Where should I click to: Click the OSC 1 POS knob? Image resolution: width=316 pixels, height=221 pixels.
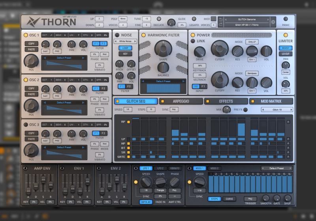(x=31, y=61)
